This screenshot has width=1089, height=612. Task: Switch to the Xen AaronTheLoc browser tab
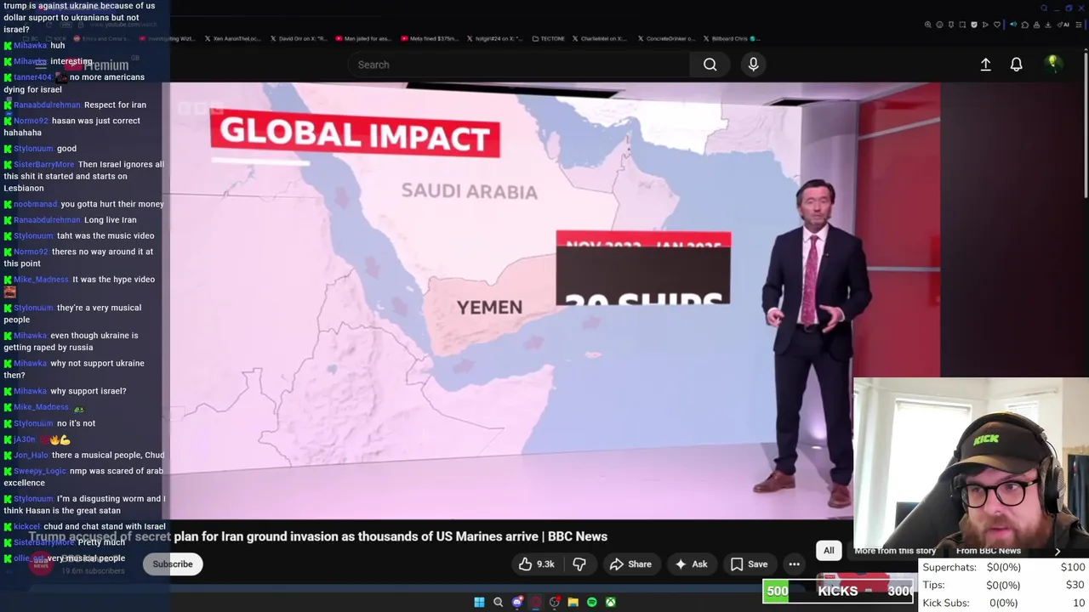pos(233,38)
